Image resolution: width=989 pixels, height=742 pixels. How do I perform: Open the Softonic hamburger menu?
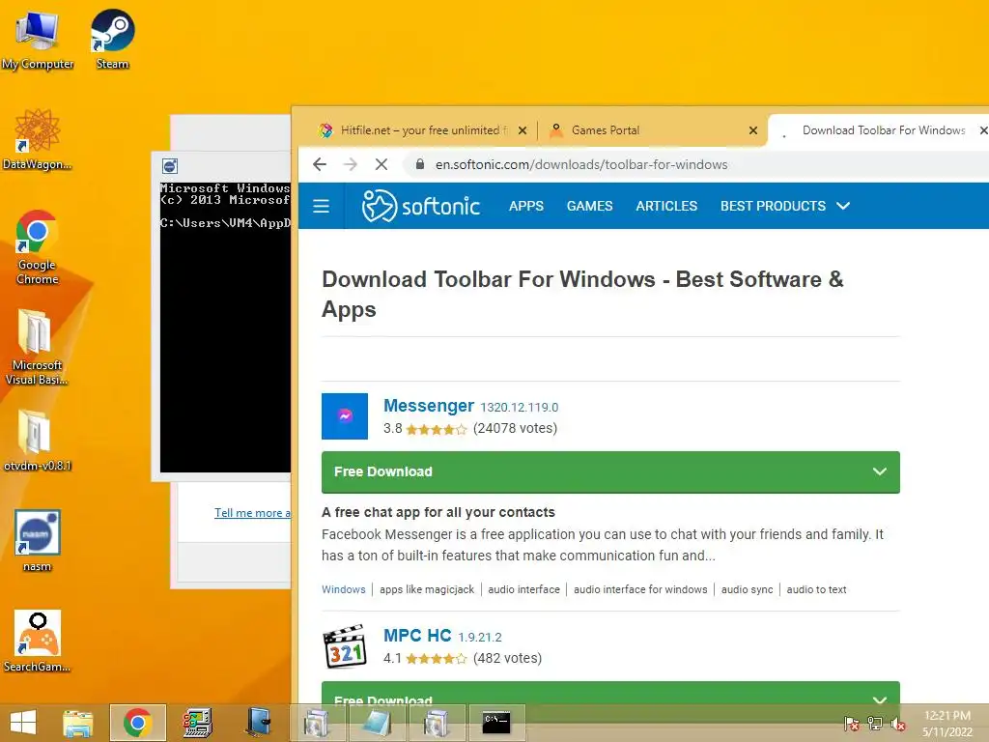[321, 207]
